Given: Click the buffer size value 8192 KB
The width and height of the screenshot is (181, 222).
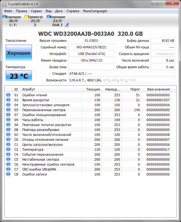Looking at the screenshot, I should pos(163,41).
